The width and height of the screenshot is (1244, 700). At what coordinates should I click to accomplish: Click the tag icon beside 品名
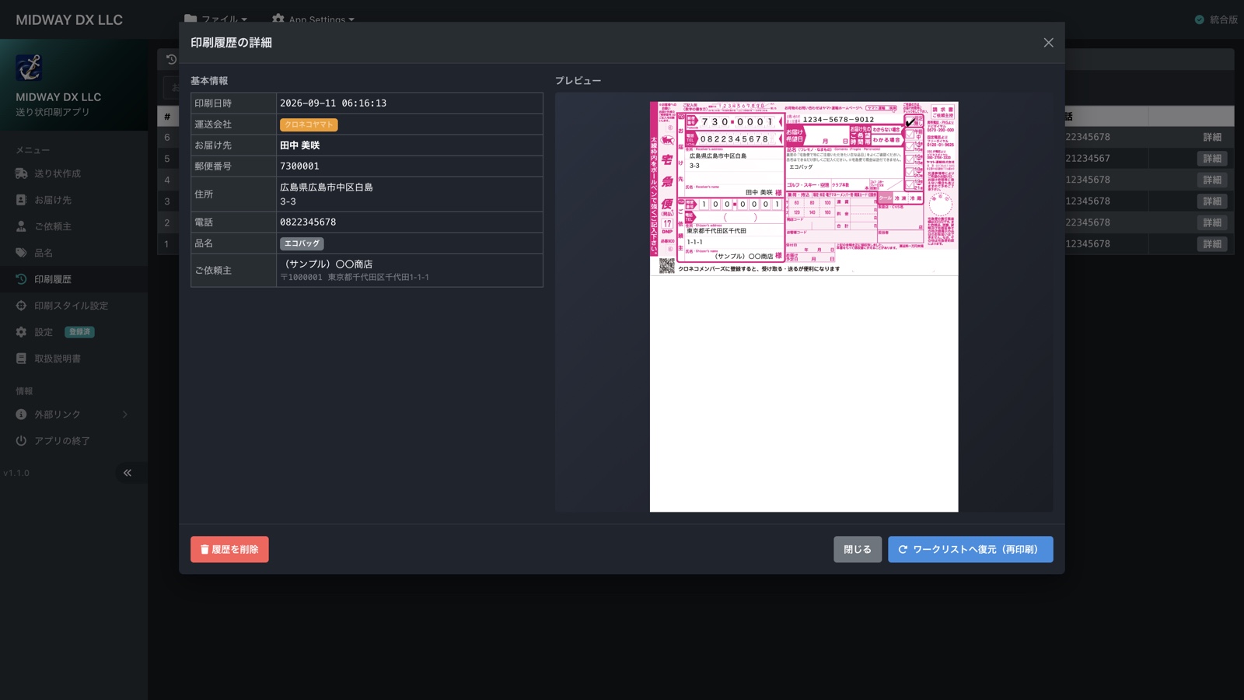tap(21, 253)
